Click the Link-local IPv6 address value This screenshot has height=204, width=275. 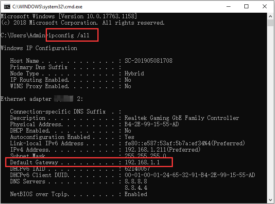point(185,143)
